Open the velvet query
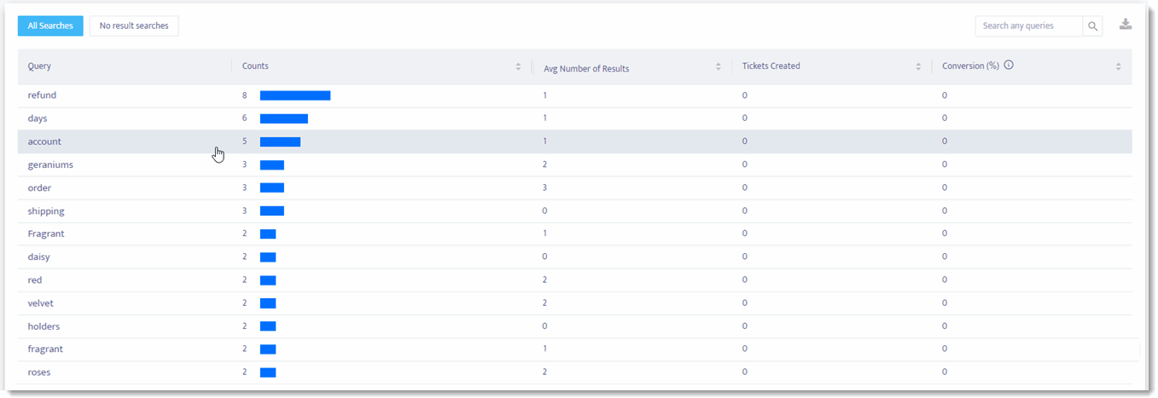 coord(40,303)
